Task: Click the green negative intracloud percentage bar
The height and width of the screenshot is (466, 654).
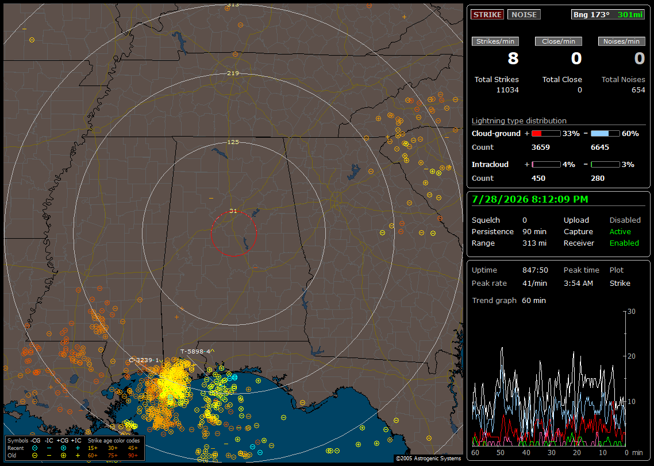Action: [x=605, y=165]
